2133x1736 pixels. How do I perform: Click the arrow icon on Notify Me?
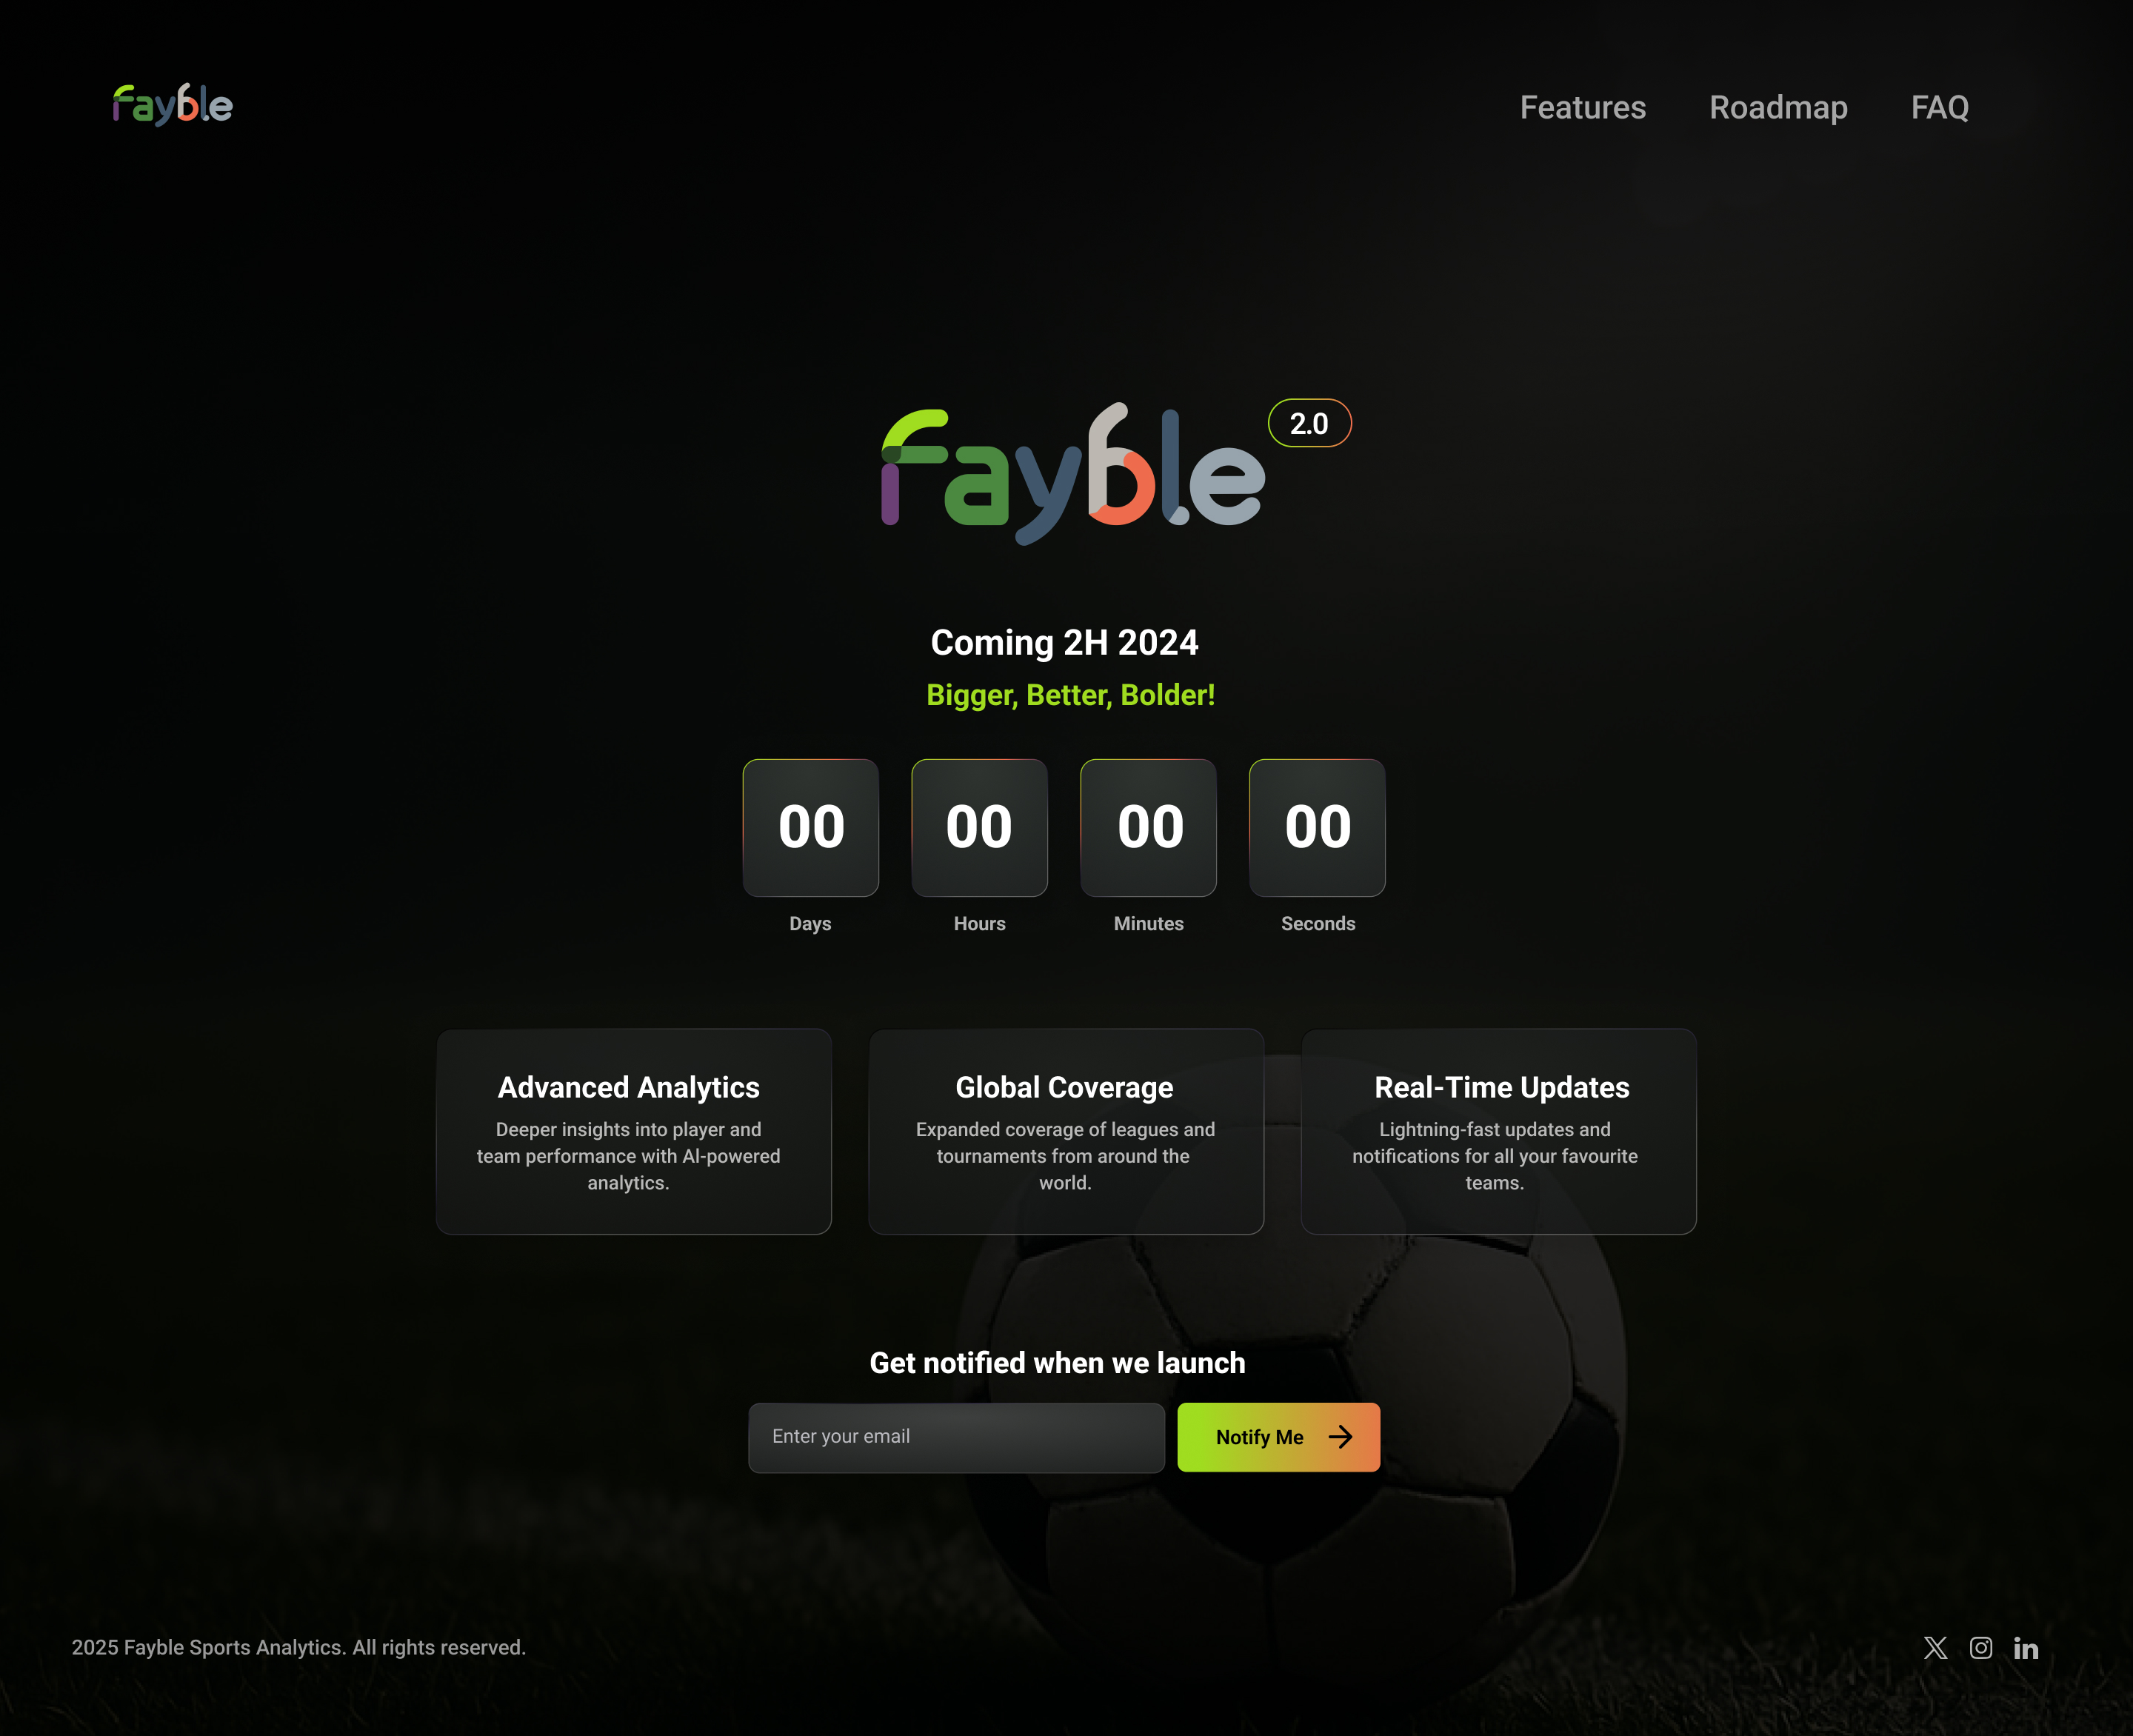[x=1340, y=1437]
